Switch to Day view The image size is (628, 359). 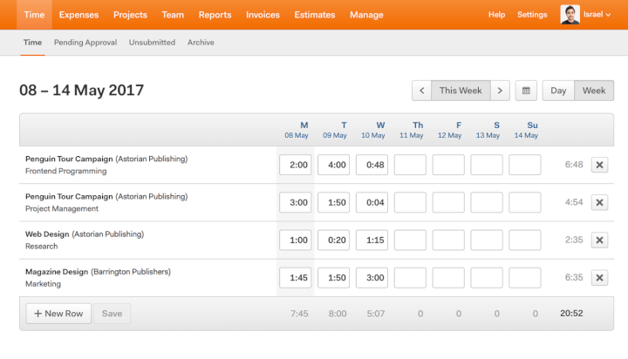(558, 91)
